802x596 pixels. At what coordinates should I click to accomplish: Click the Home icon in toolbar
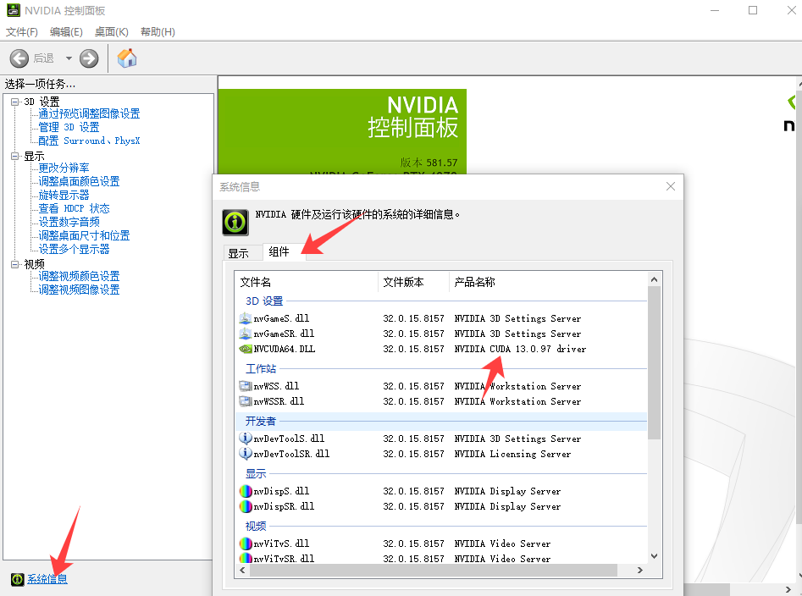[127, 58]
